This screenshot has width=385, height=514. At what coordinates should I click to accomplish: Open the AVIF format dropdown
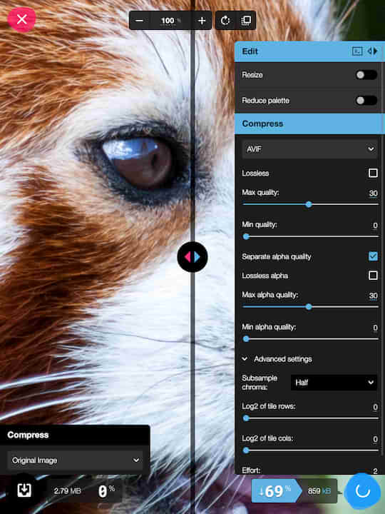click(x=309, y=149)
